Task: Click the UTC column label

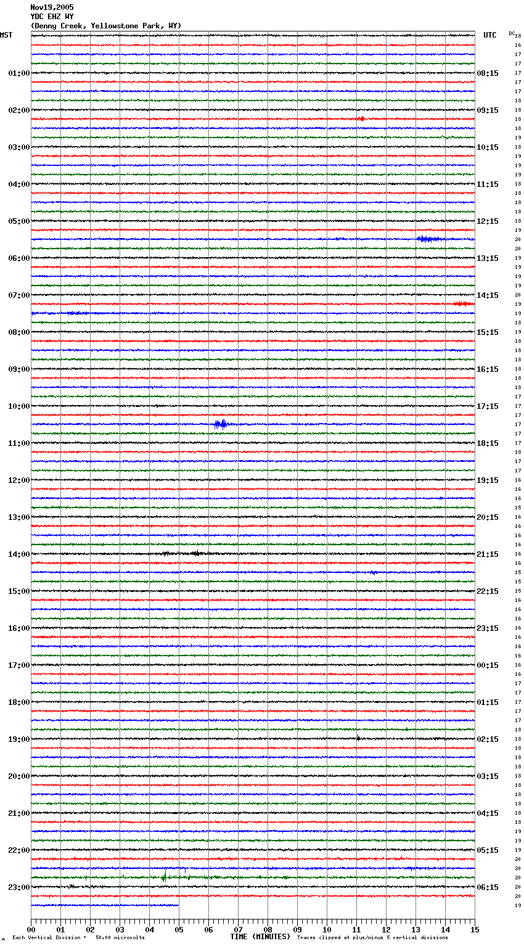Action: click(x=489, y=35)
